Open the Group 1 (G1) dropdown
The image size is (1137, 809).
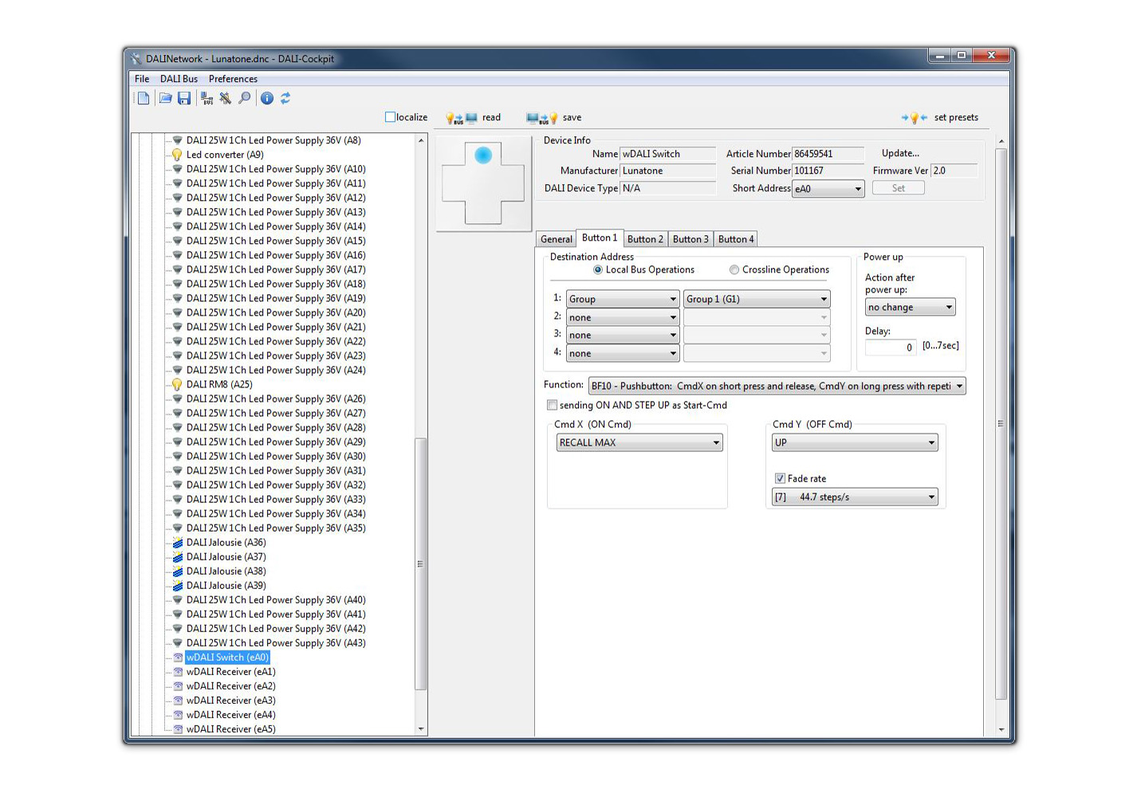point(757,299)
